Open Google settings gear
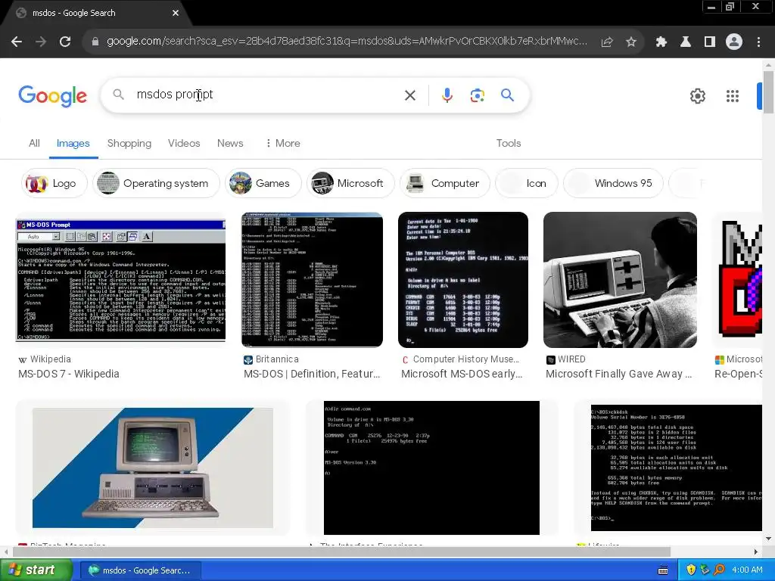The width and height of the screenshot is (775, 581). pos(698,96)
